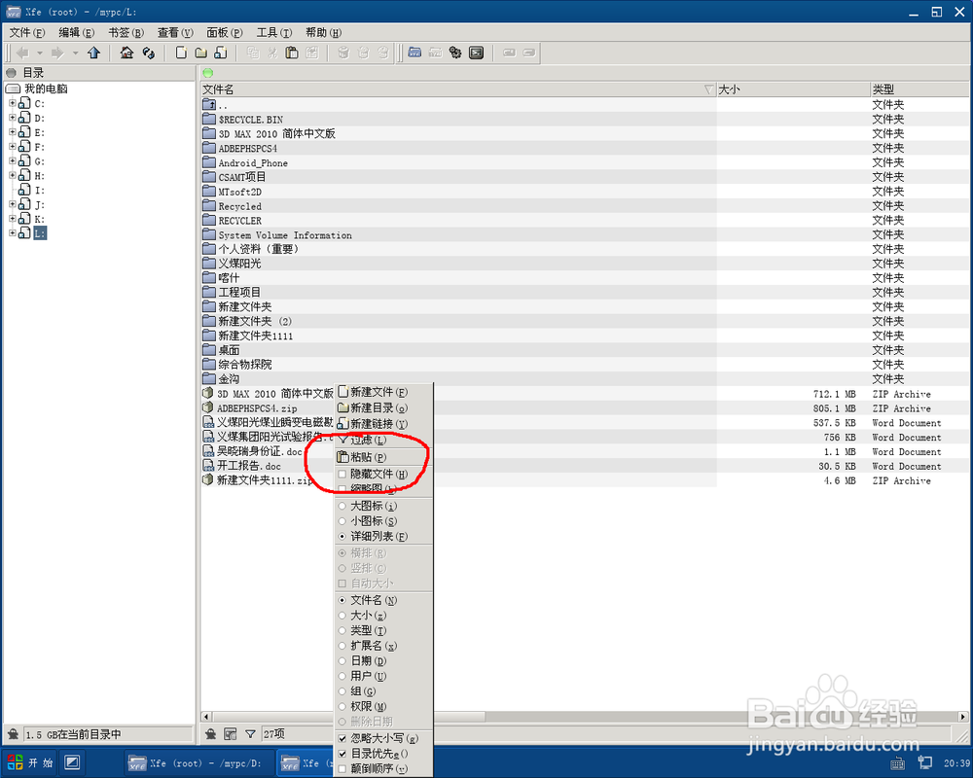Open the 编辑 menu

[76, 32]
